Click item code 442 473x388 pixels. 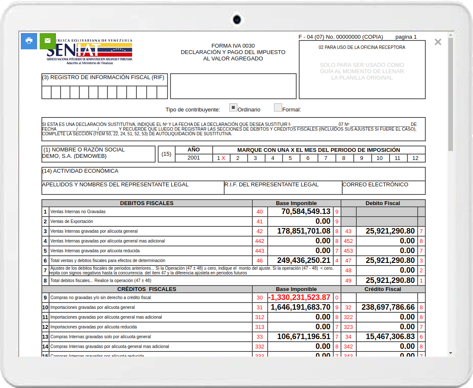tap(260, 241)
